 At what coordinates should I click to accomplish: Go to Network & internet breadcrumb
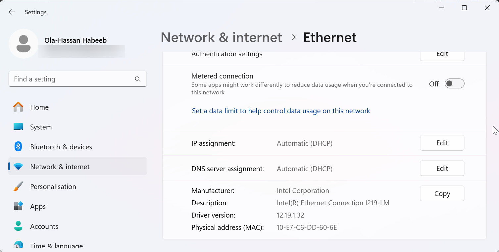click(x=221, y=37)
